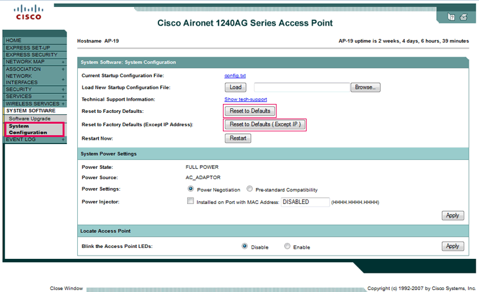Open WIRELESS SERVICES menu item
Image resolution: width=479 pixels, height=292 pixels.
pyautogui.click(x=33, y=104)
